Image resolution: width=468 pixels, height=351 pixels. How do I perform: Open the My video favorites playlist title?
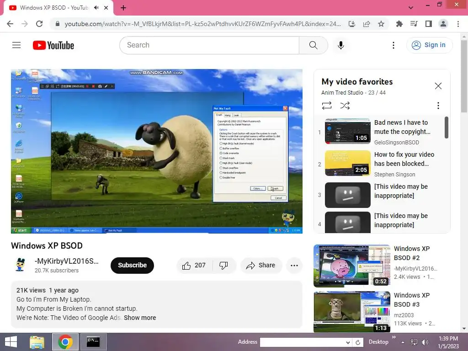tap(357, 81)
